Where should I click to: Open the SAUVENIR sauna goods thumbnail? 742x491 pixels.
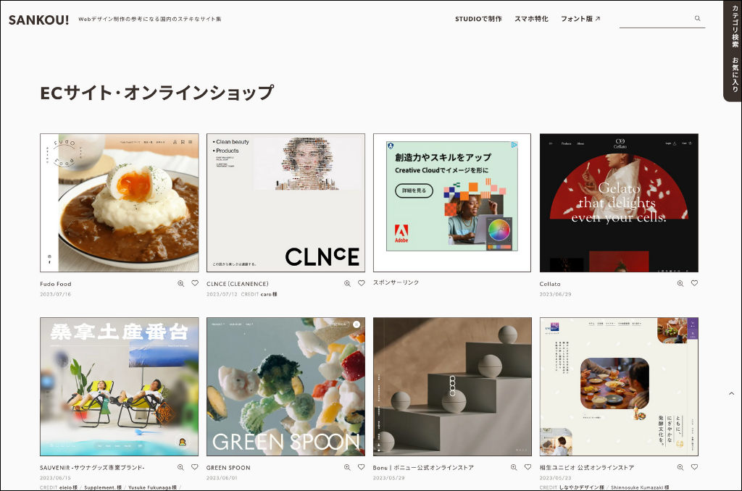(x=120, y=387)
